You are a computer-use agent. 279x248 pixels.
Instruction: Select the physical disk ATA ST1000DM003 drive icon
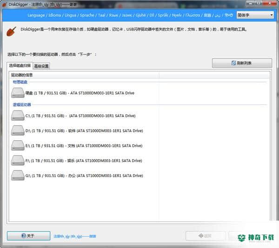point(18,93)
